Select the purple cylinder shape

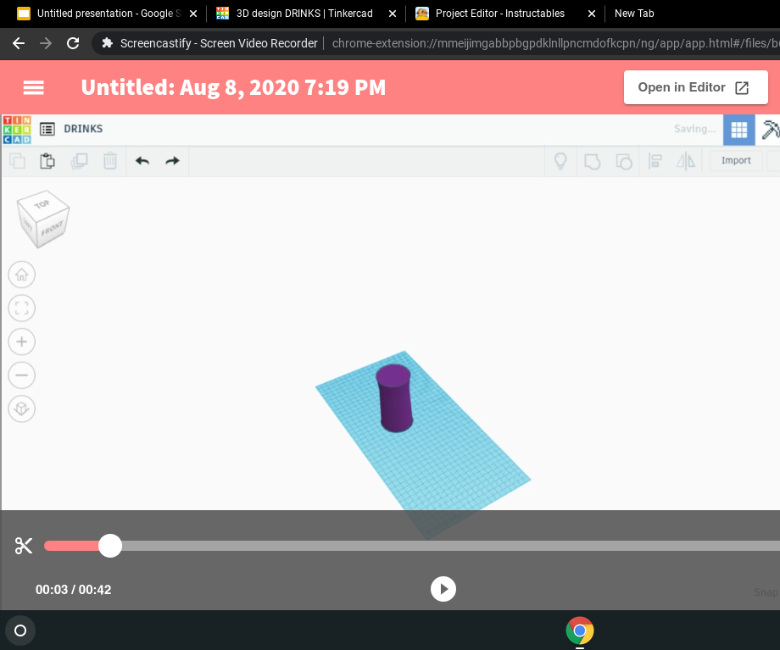[394, 398]
